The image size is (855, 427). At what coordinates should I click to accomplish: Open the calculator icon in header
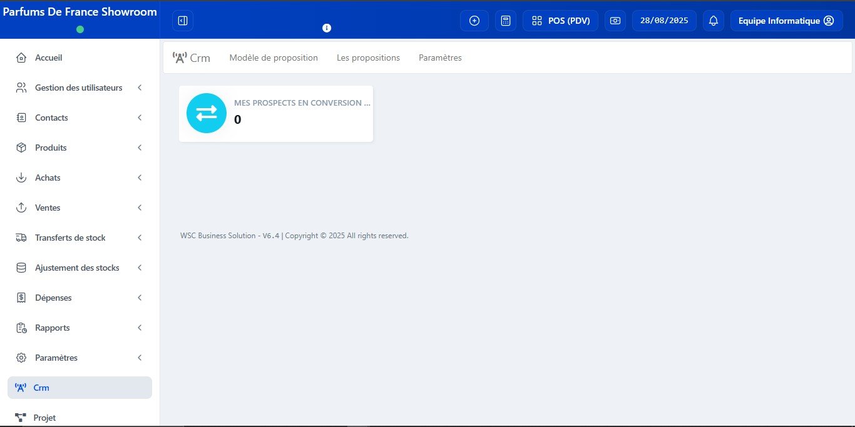pyautogui.click(x=506, y=21)
